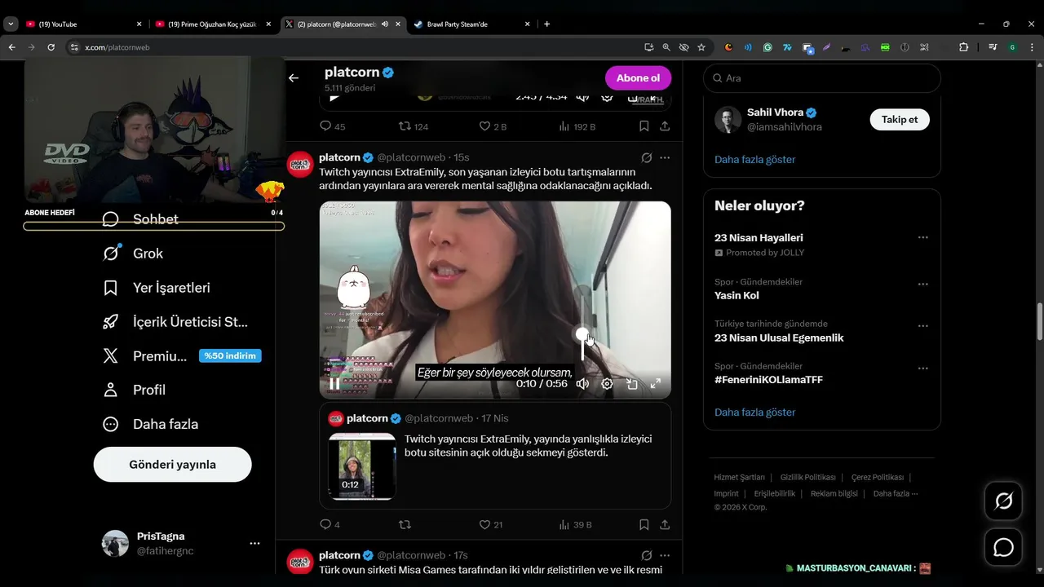Open Grammarly extension icon
The height and width of the screenshot is (587, 1044).
(x=768, y=47)
